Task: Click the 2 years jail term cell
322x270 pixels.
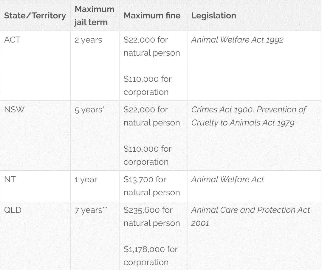Action: pos(88,40)
